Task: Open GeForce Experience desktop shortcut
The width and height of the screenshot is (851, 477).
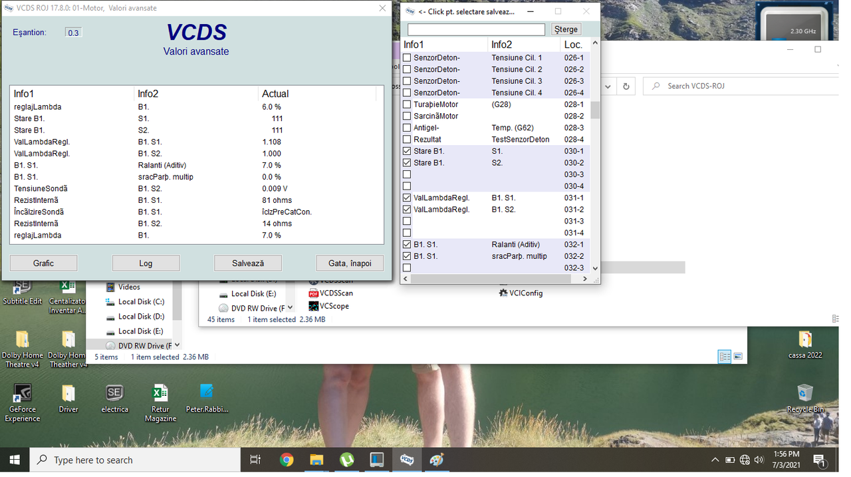Action: tap(23, 402)
